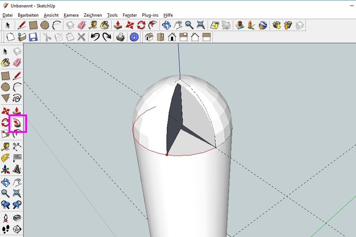Click the Open file icon
This screenshot has height=237, width=356.
click(x=22, y=37)
